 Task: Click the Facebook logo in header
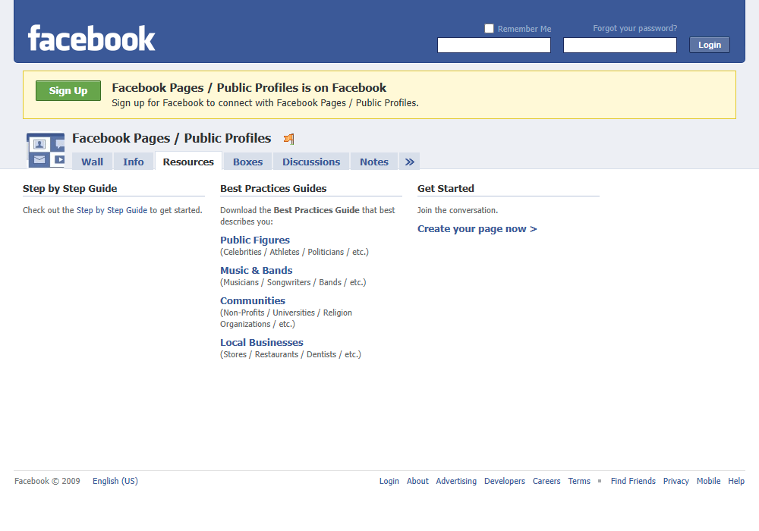click(92, 38)
